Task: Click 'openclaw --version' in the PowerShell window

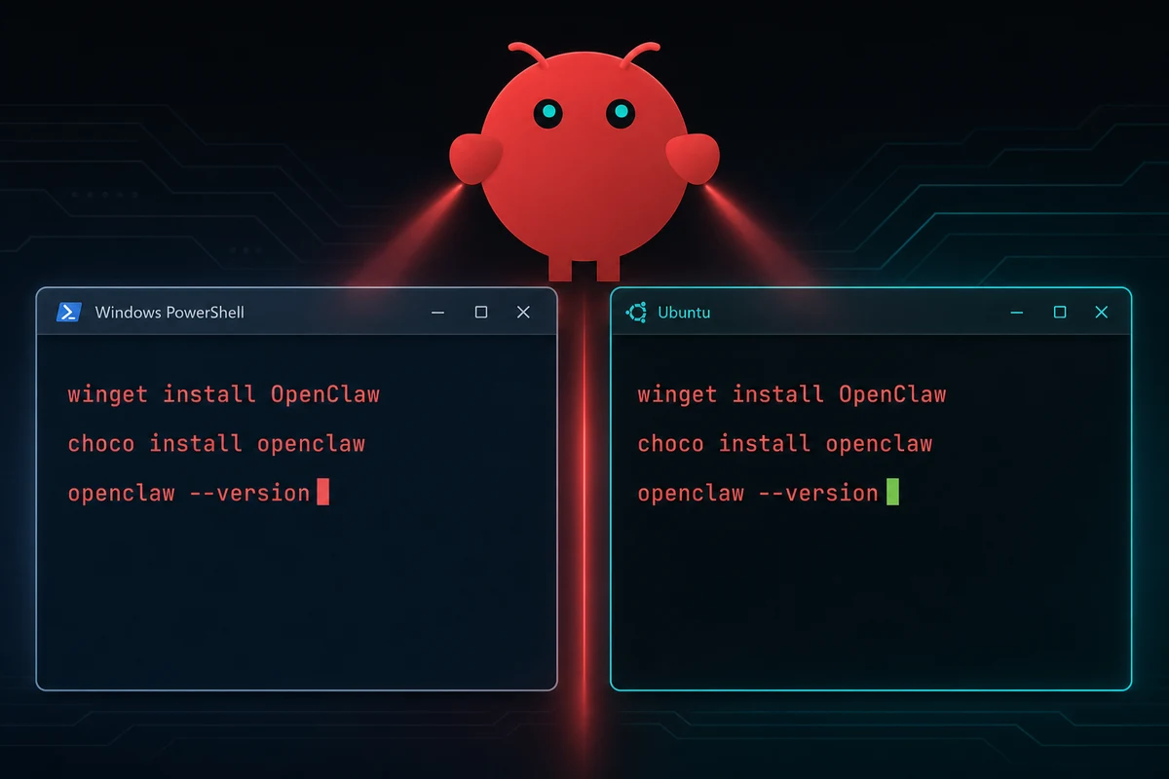Action: click(x=189, y=493)
